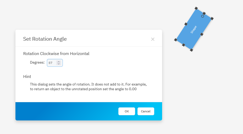The width and height of the screenshot is (243, 134).
Task: Click the Rotation Clockwise from Horizontal heading
Action: [56, 54]
